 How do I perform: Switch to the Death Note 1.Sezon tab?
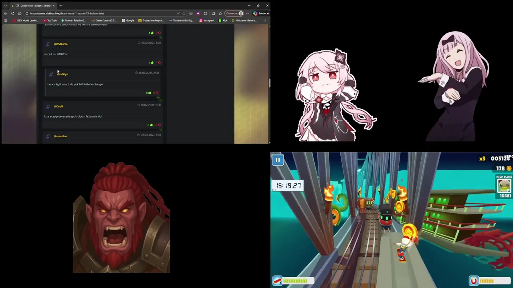33,6
